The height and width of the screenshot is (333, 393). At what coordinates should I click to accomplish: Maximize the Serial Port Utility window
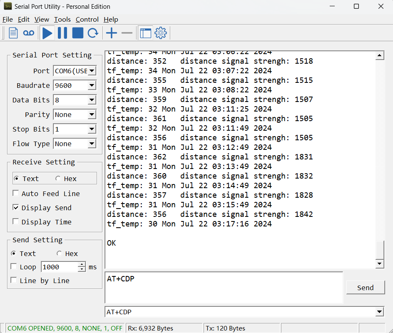point(356,6)
